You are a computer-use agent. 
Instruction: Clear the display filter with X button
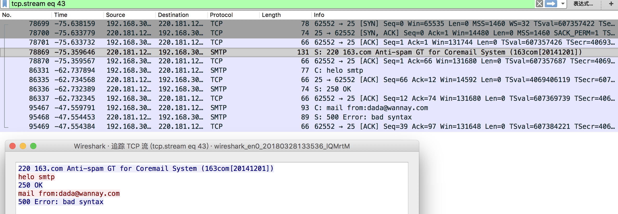coord(540,4)
